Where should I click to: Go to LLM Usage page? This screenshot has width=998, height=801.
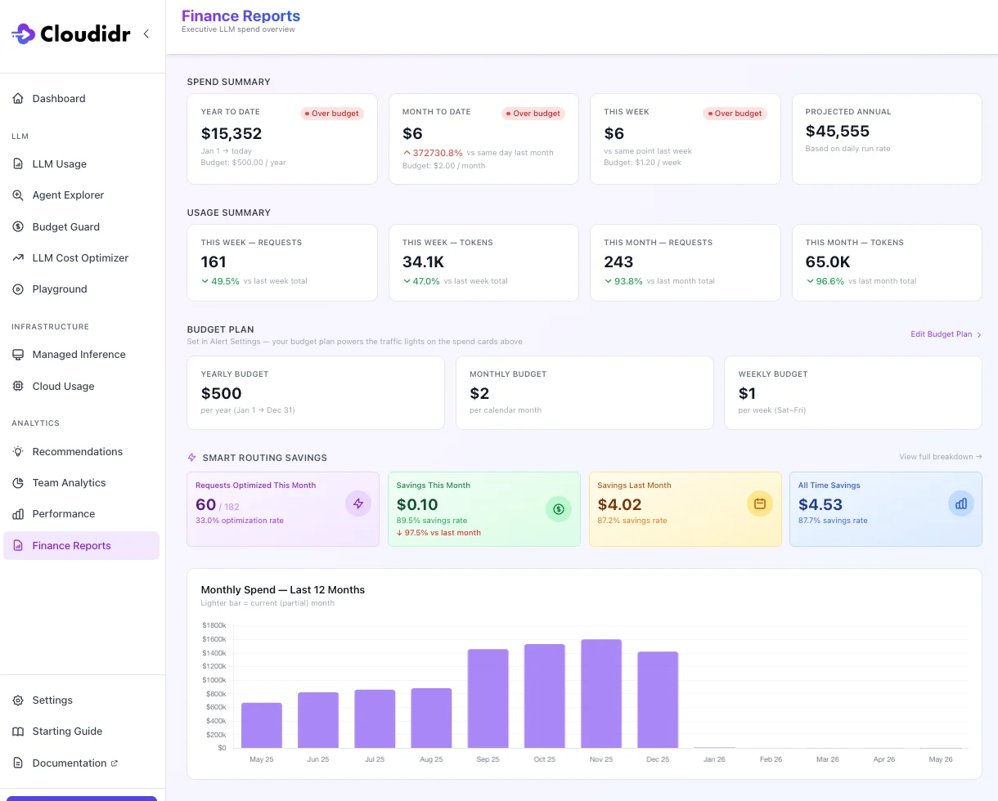(81, 164)
